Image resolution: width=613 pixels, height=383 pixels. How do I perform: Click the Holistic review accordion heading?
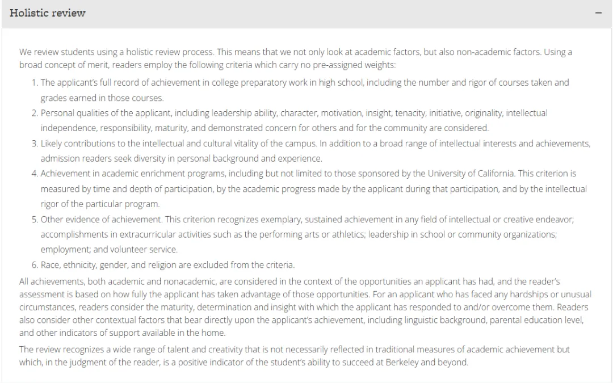pyautogui.click(x=48, y=14)
